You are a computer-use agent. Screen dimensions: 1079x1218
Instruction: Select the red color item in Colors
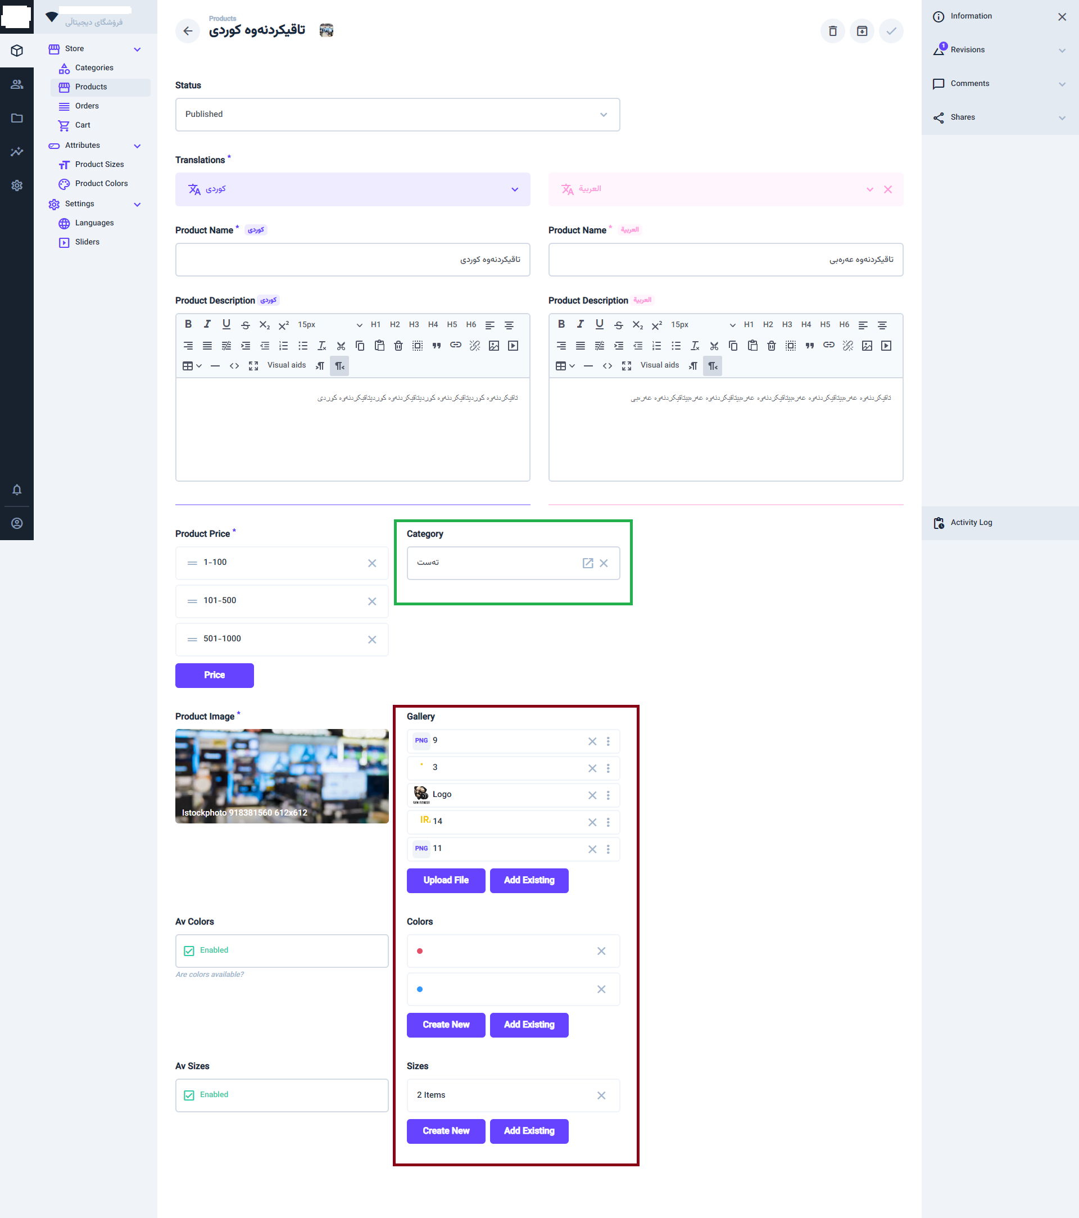coord(420,950)
